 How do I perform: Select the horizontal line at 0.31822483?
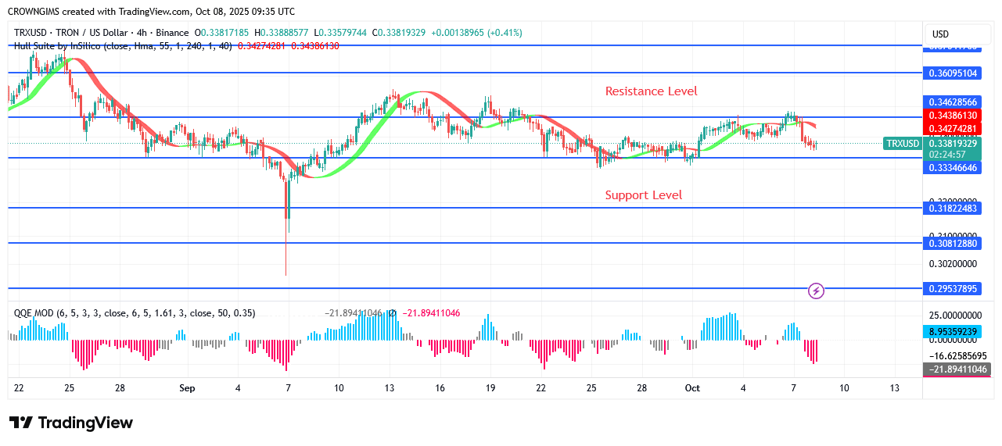469,208
